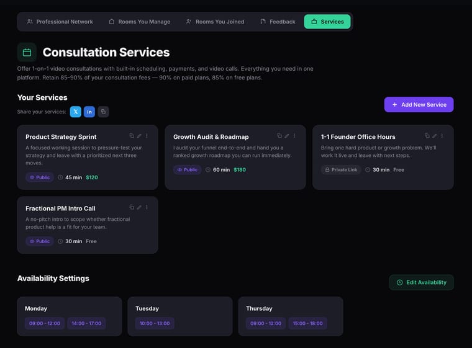The height and width of the screenshot is (348, 472).
Task: Click the Your Services heading
Action: [42, 97]
